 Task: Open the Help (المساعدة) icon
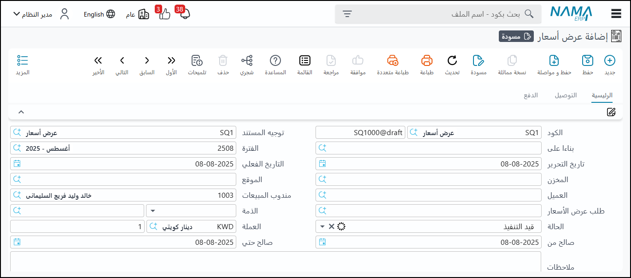pyautogui.click(x=275, y=61)
